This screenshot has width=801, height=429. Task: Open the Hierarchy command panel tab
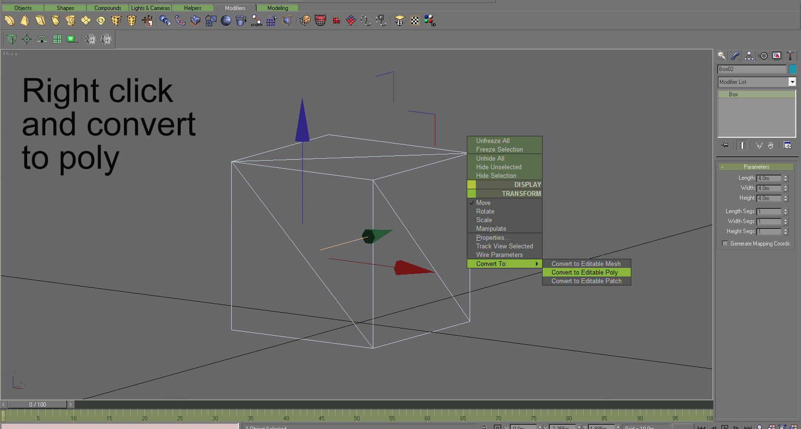pos(749,56)
